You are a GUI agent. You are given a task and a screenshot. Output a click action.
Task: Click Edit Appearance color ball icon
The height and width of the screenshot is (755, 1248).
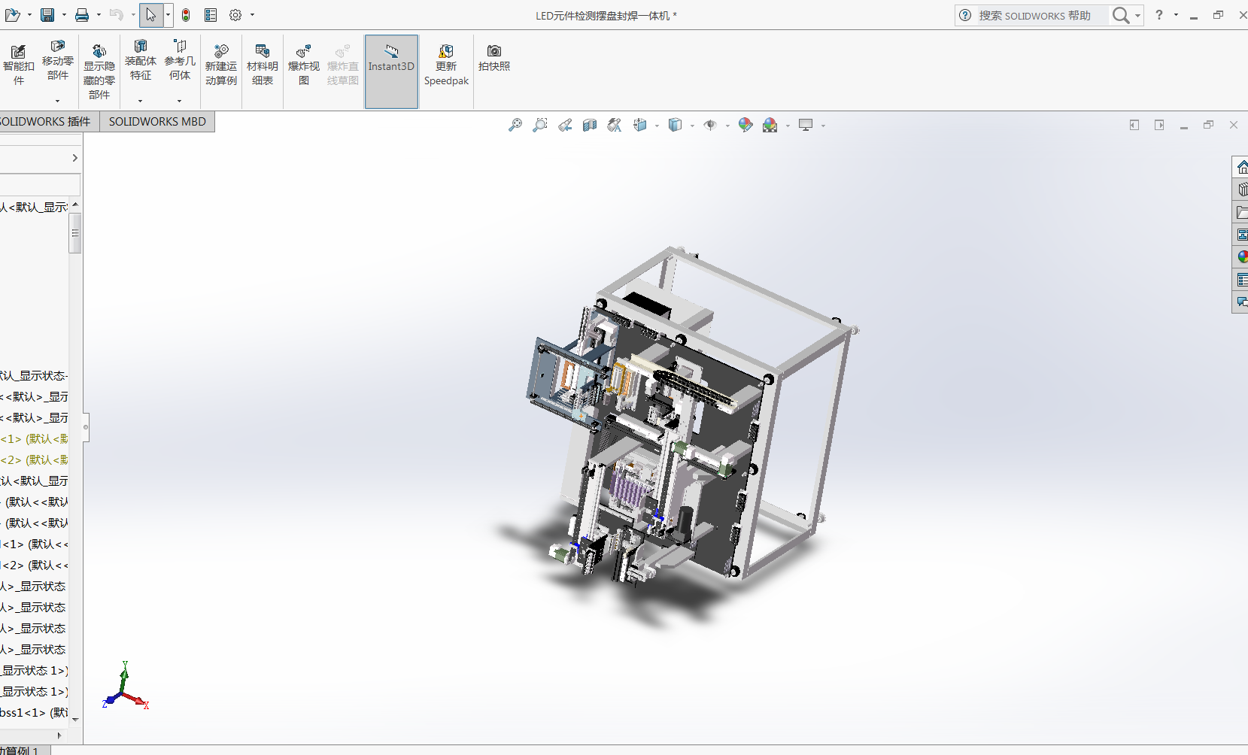pyautogui.click(x=745, y=125)
